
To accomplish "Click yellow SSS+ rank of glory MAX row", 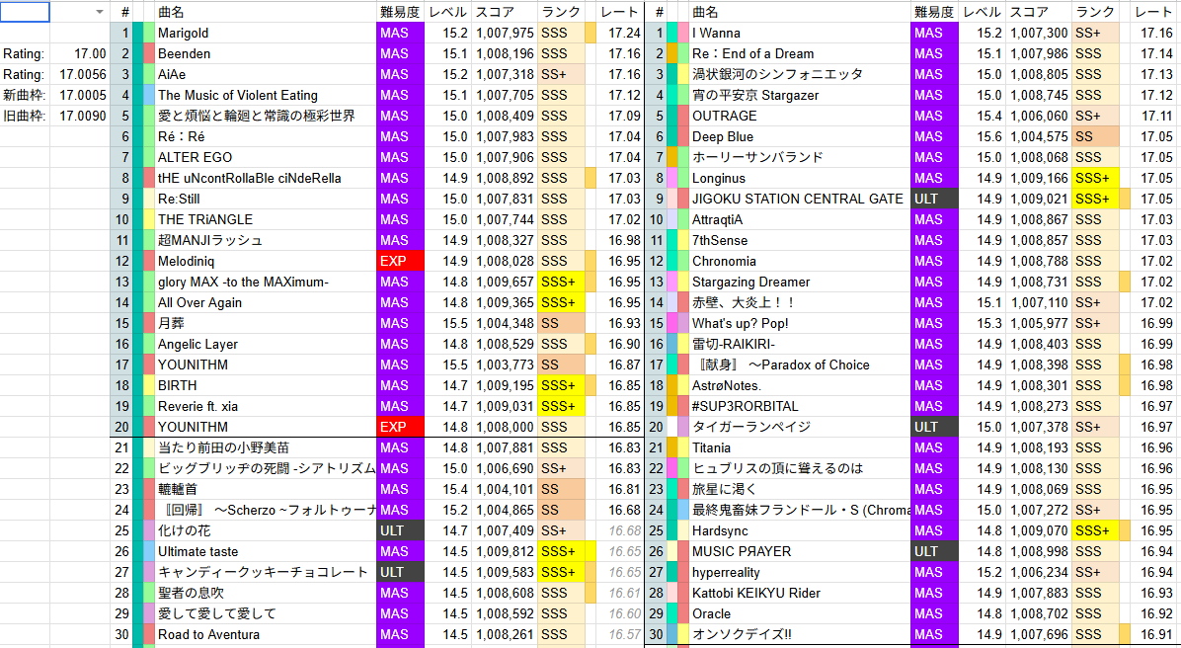I will (561, 282).
